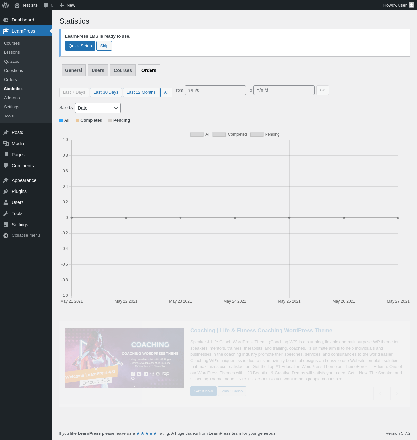Viewport: 417px width, 440px height.
Task: Show Last 12 Months statistics
Action: (141, 92)
